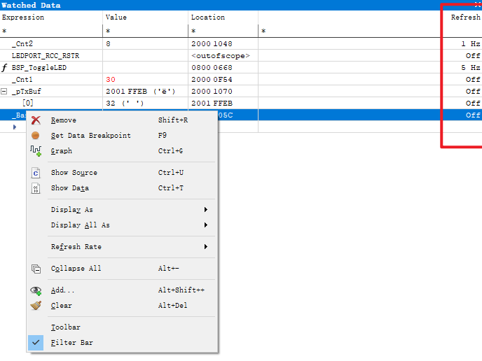Click the Off refresh cell of _Cnt1
This screenshot has height=361, width=482.
[473, 80]
